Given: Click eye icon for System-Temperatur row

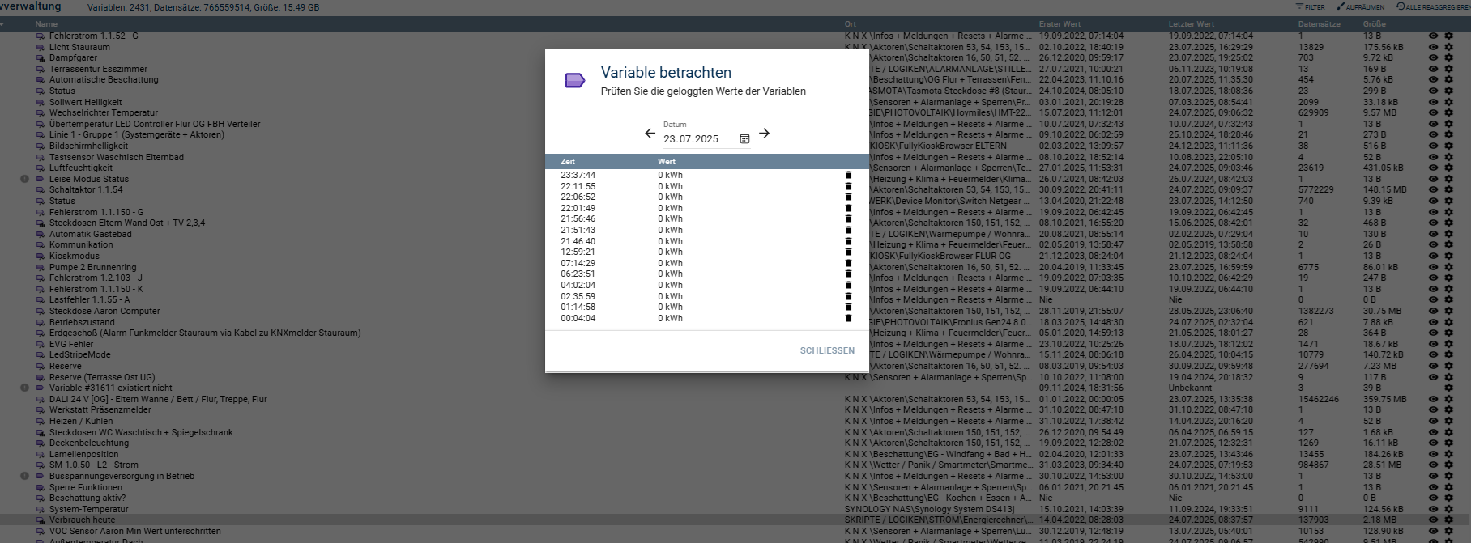Looking at the screenshot, I should [x=1433, y=509].
